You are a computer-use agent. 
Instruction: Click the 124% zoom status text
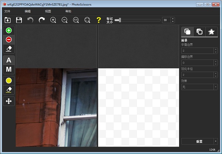click(x=212, y=150)
